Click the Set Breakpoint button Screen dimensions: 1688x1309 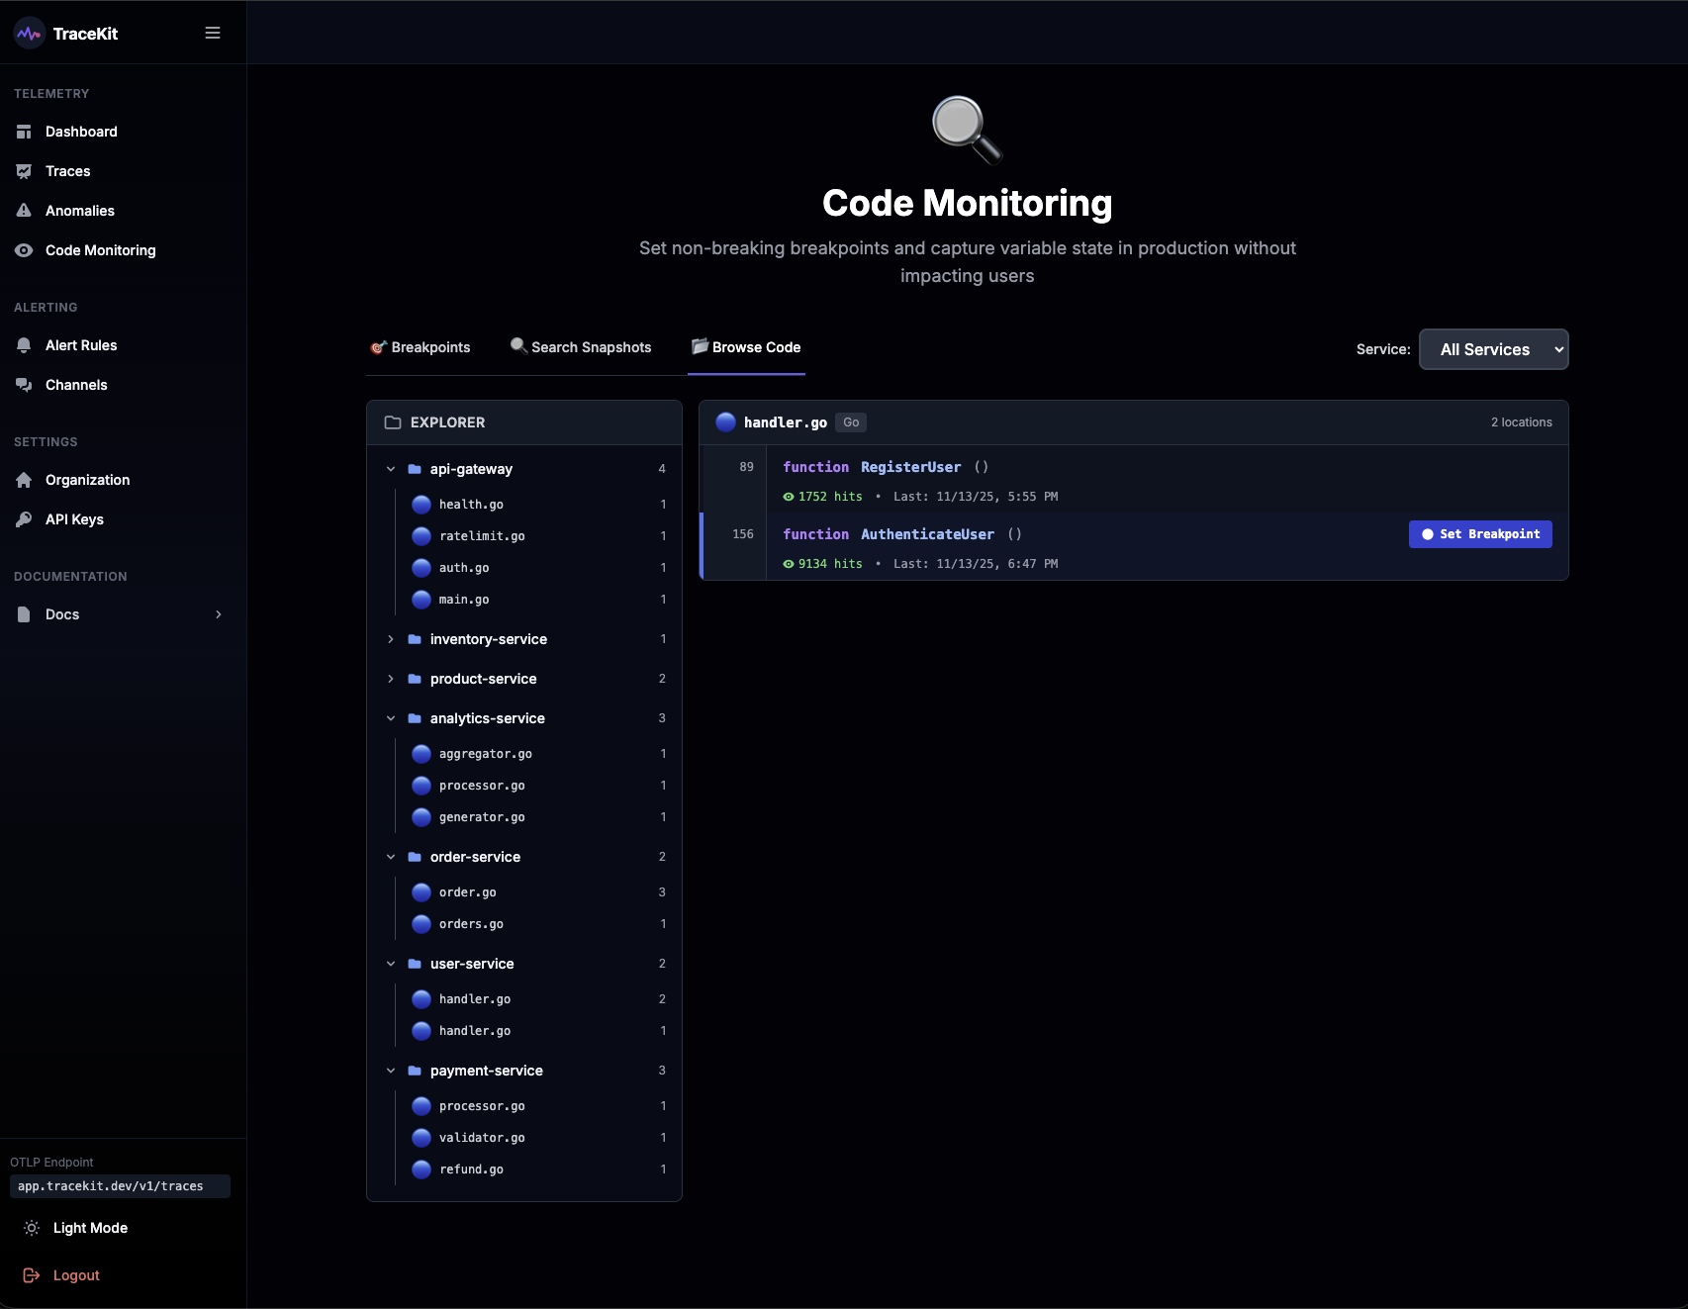(1479, 534)
